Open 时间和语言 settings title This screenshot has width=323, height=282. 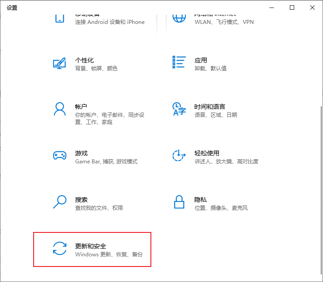pos(210,107)
